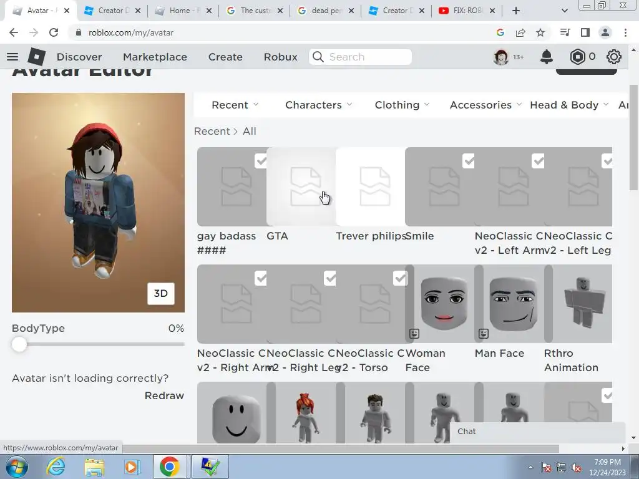Bookmark this page with the star
Viewport: 639px width, 479px height.
coord(540,32)
